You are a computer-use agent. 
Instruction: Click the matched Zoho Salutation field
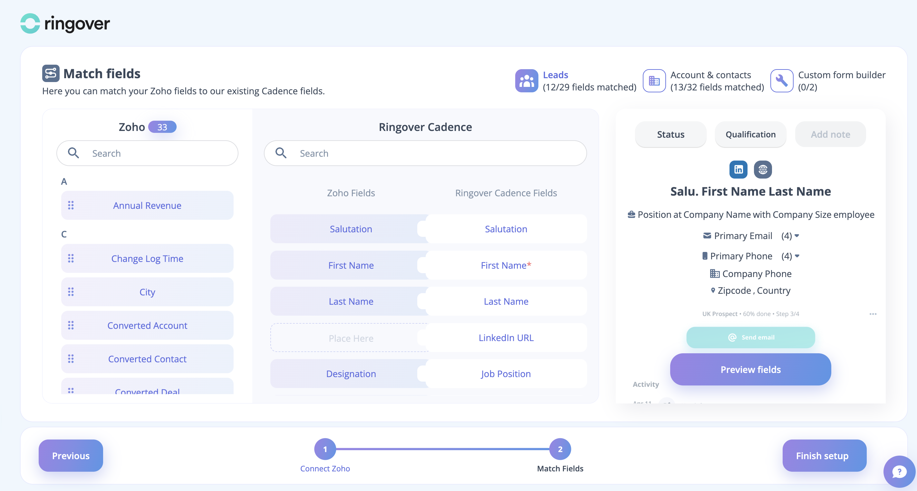350,229
